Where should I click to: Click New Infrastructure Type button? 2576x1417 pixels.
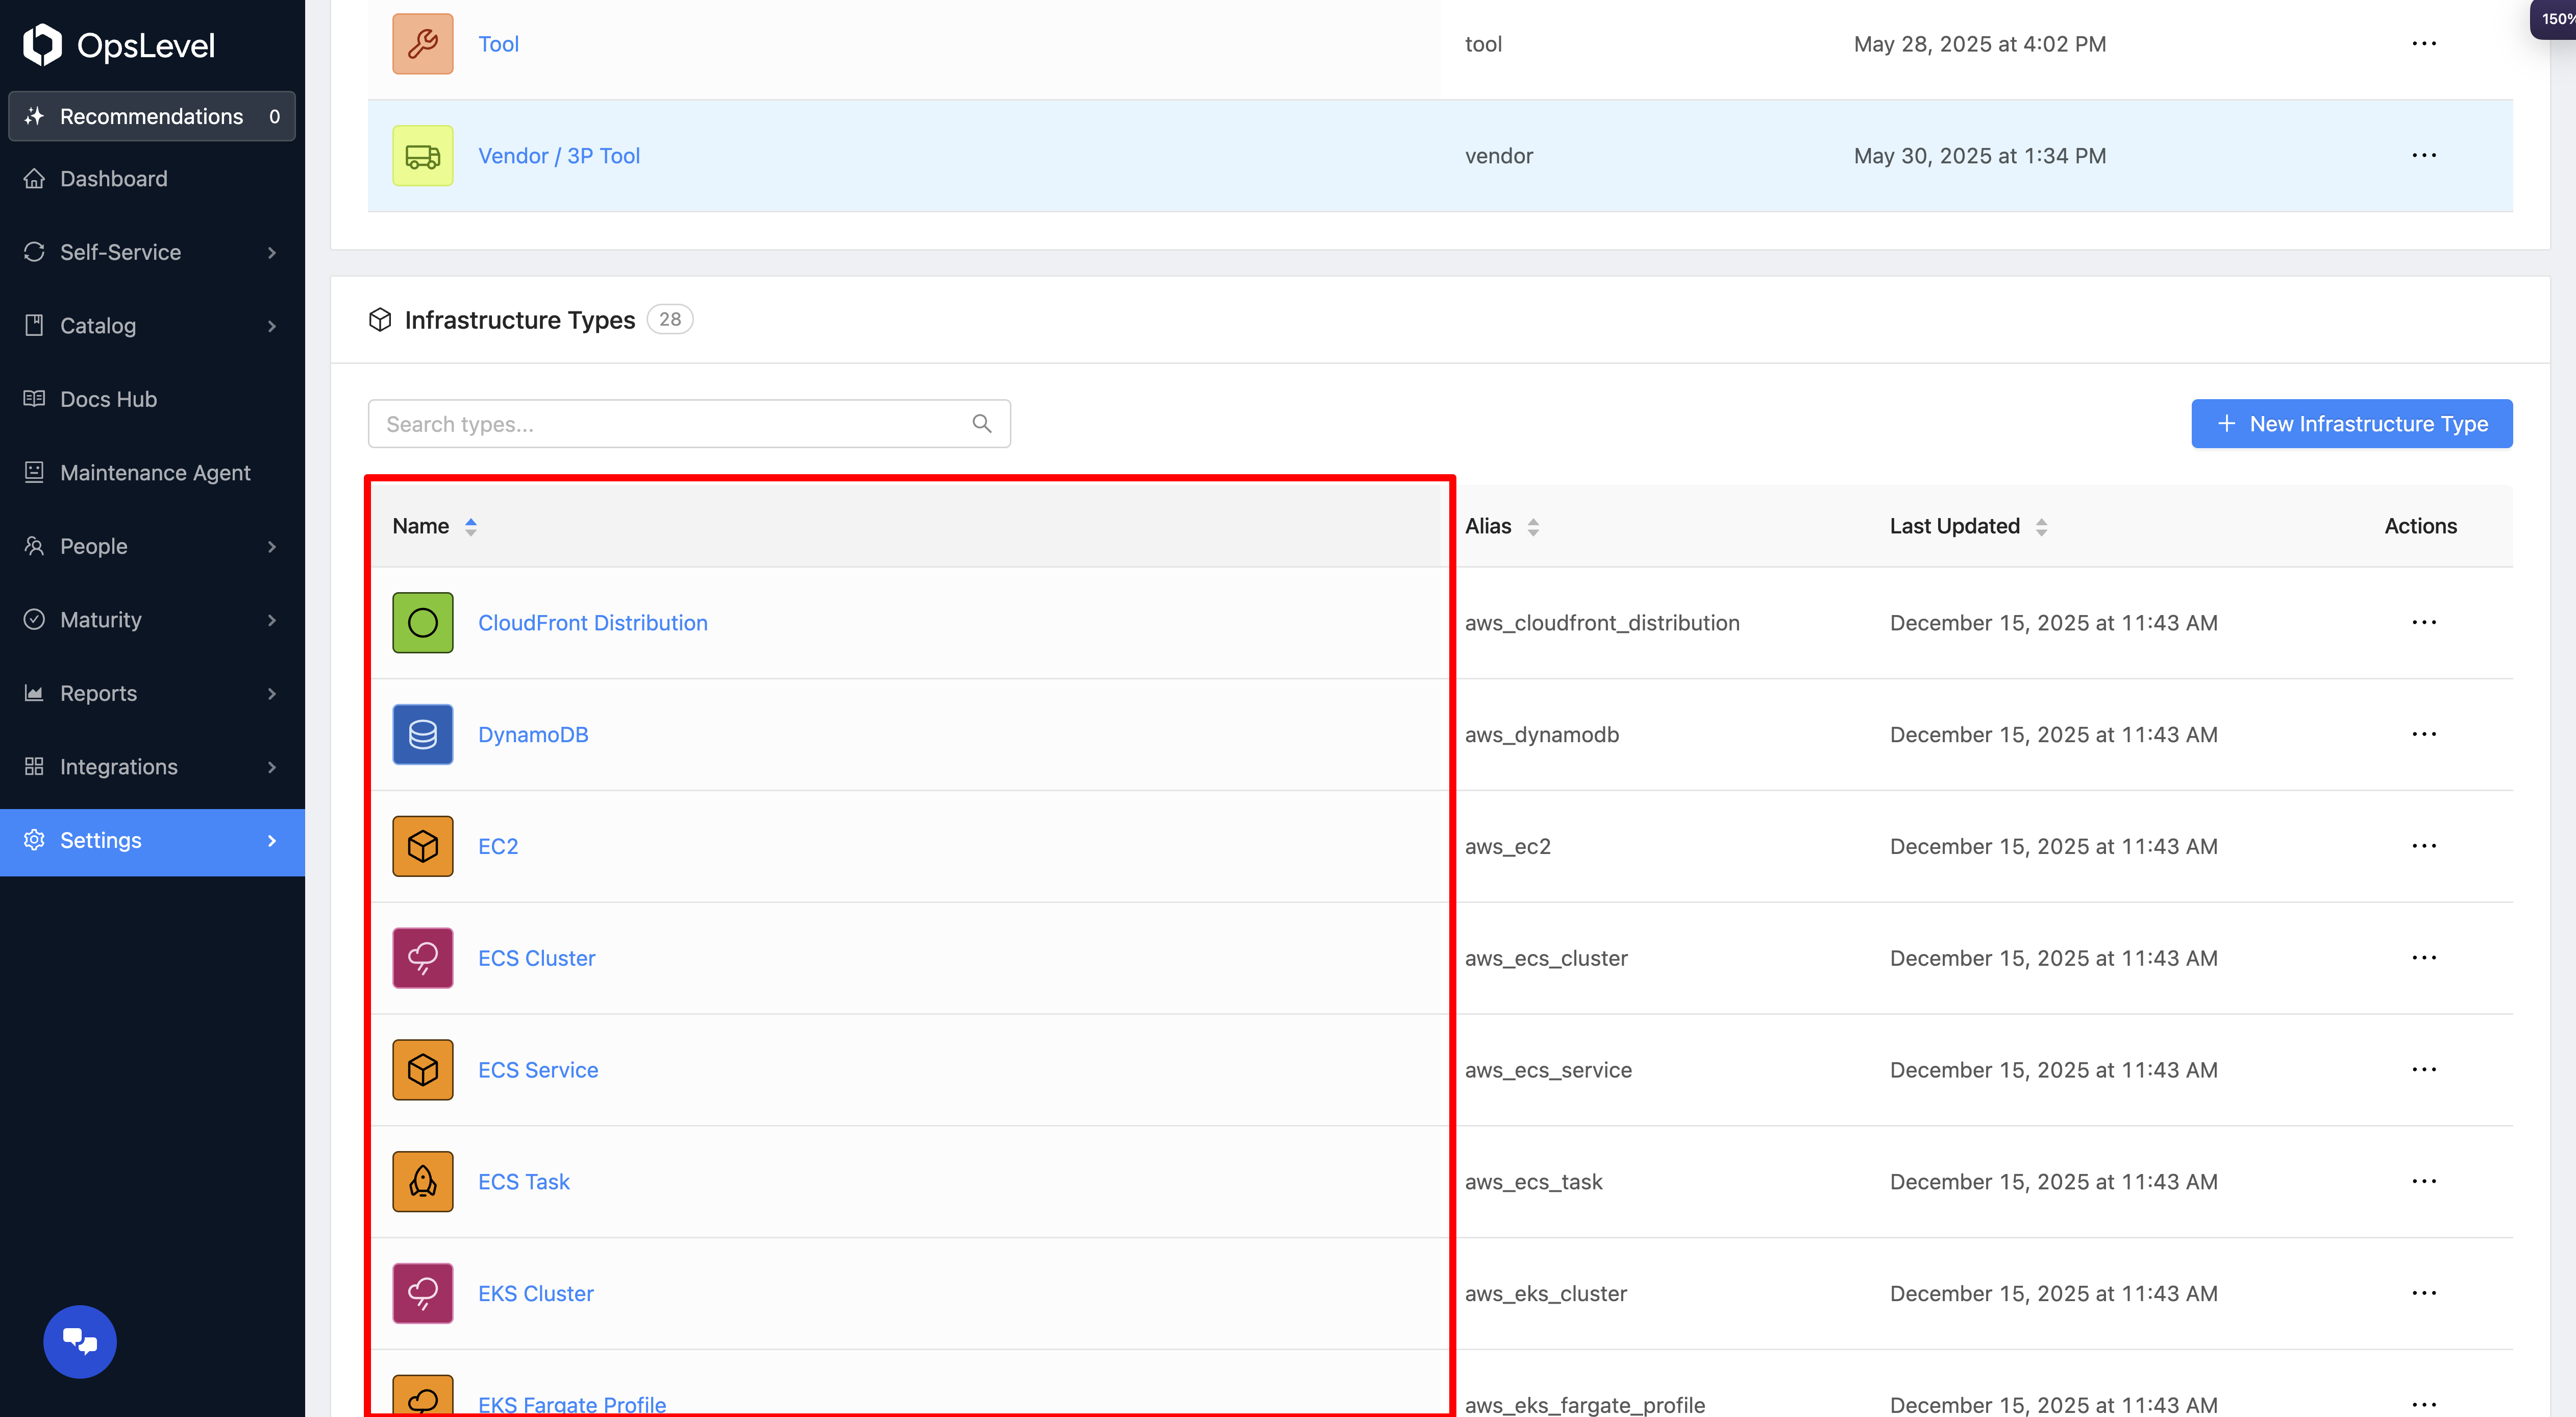(x=2351, y=424)
